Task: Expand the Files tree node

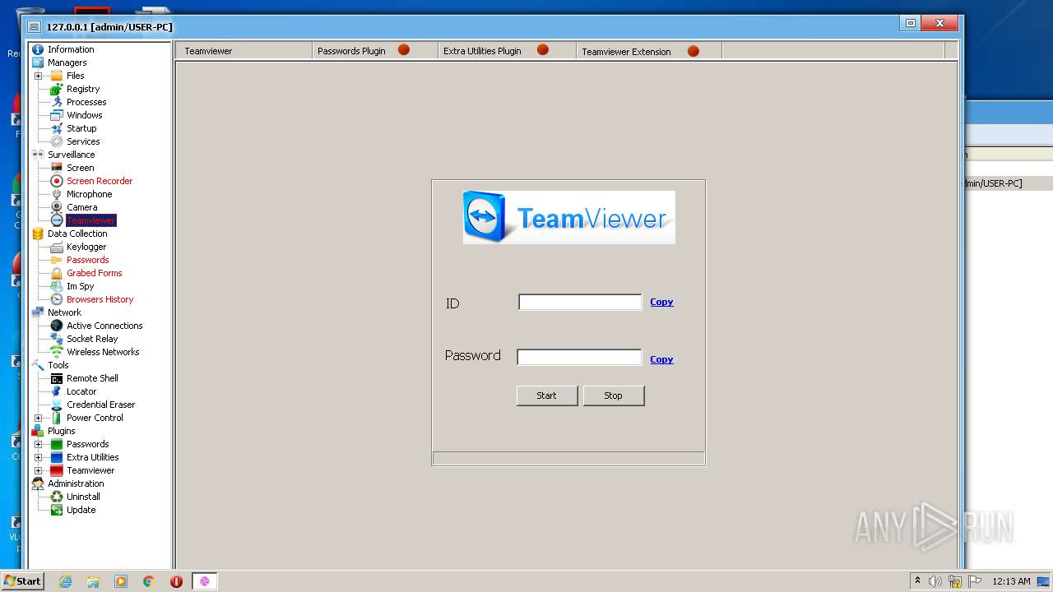Action: click(x=38, y=76)
